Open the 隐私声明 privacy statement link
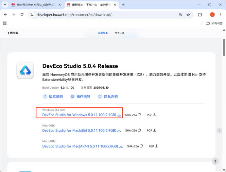Screen dimensions: 226x172 tap(108, 96)
